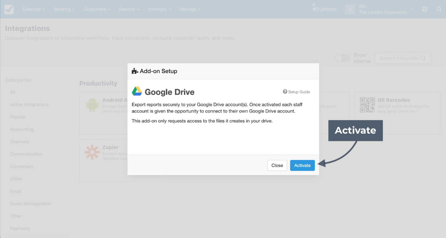Image resolution: width=446 pixels, height=238 pixels.
Task: Click the Add-on Setup puzzle piece icon
Action: tap(135, 71)
